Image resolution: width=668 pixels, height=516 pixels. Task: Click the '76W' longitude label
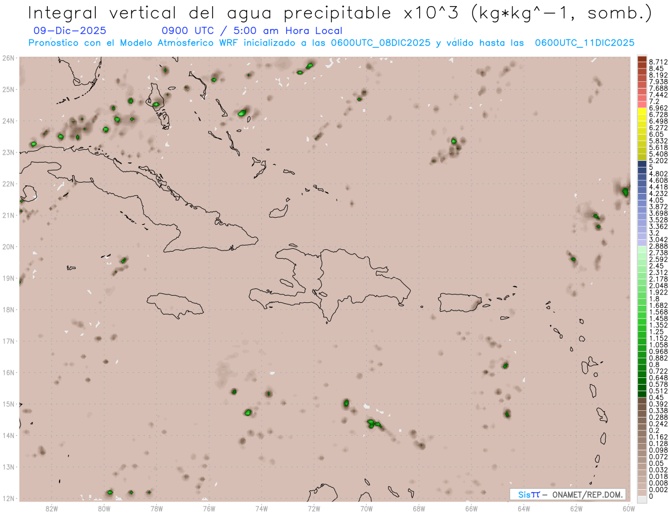click(209, 508)
